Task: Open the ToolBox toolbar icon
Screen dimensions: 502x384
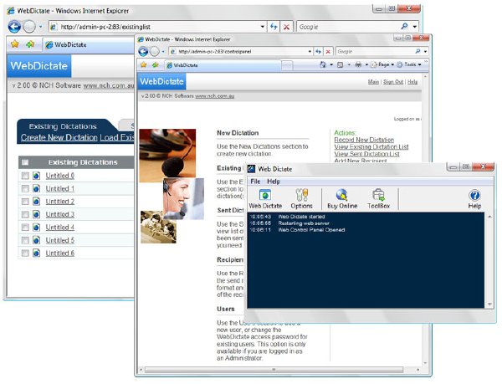Action: pyautogui.click(x=378, y=199)
